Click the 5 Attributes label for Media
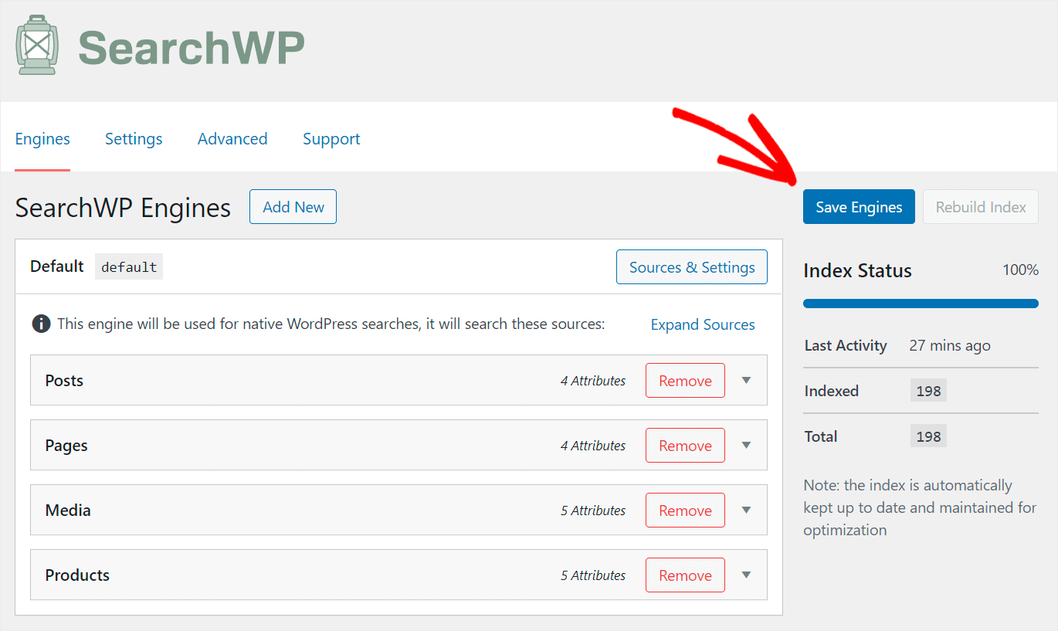The width and height of the screenshot is (1058, 631). pos(593,511)
